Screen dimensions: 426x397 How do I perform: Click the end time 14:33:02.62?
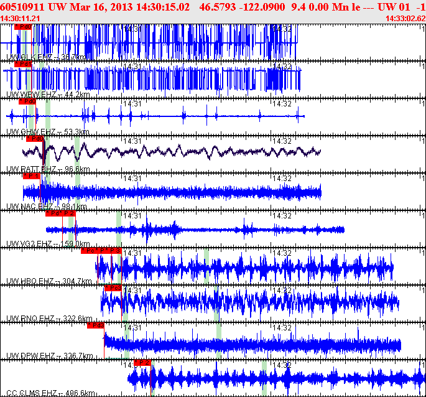pyautogui.click(x=405, y=19)
